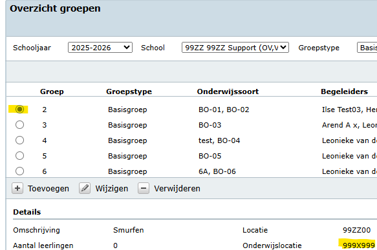Click Basisgroep in the group 3 row
This screenshot has height=250, width=377.
point(127,125)
